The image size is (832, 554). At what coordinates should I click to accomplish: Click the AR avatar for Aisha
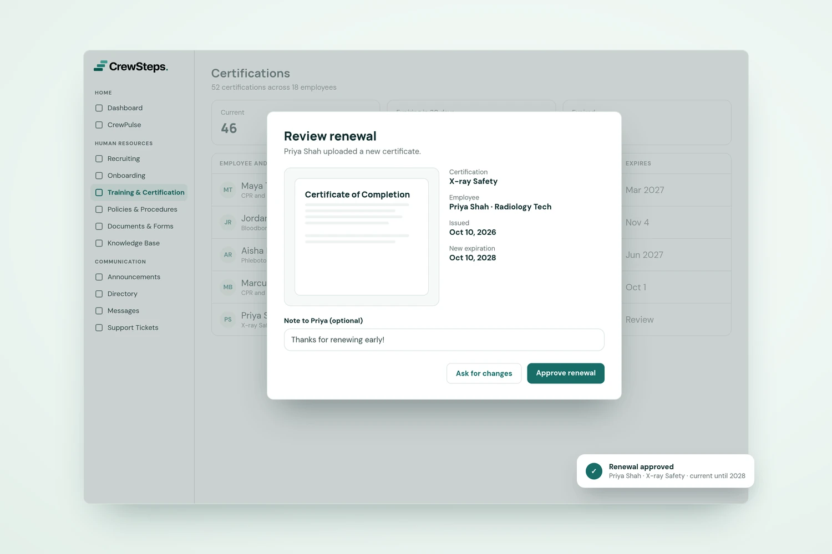coord(228,255)
